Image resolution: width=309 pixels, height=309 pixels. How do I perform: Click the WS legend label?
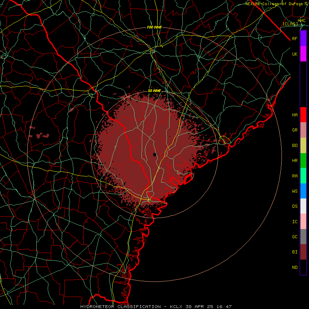(x=295, y=191)
